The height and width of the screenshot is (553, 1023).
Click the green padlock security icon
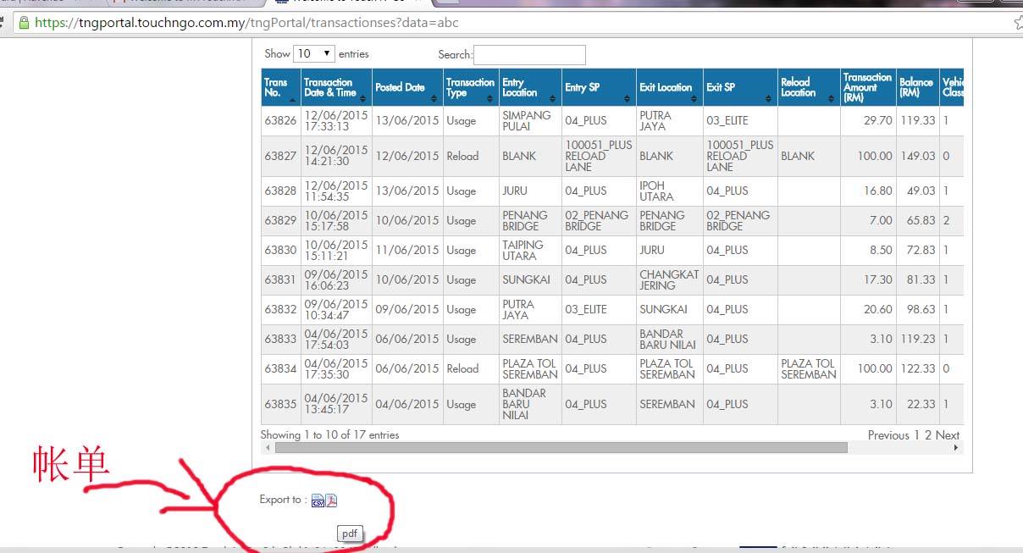pos(23,23)
